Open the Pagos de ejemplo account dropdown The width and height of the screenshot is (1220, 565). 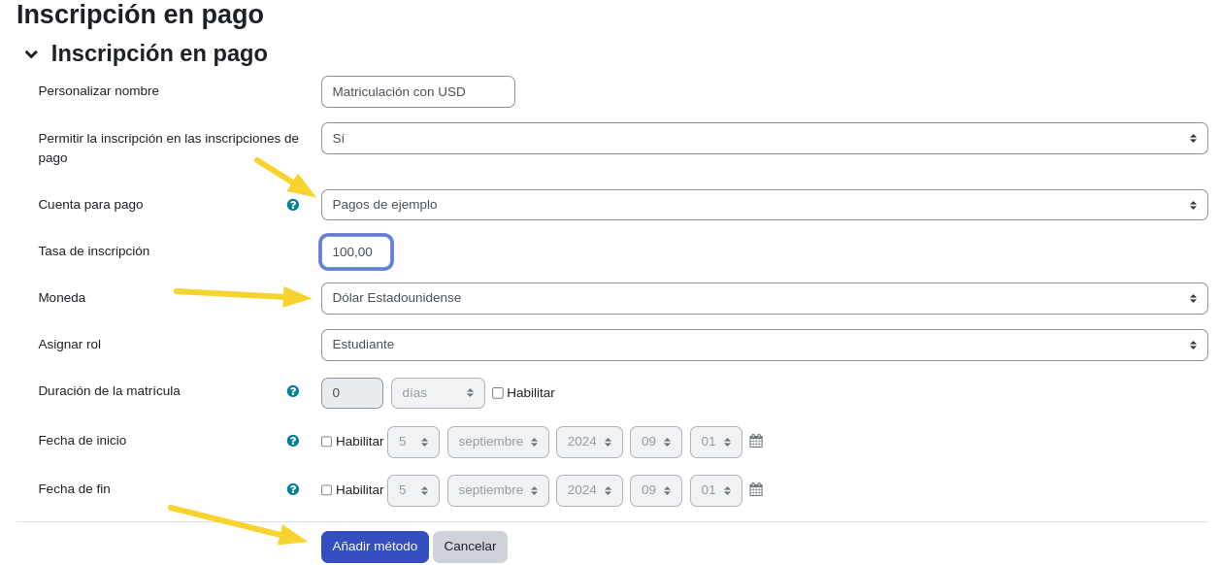click(x=763, y=204)
